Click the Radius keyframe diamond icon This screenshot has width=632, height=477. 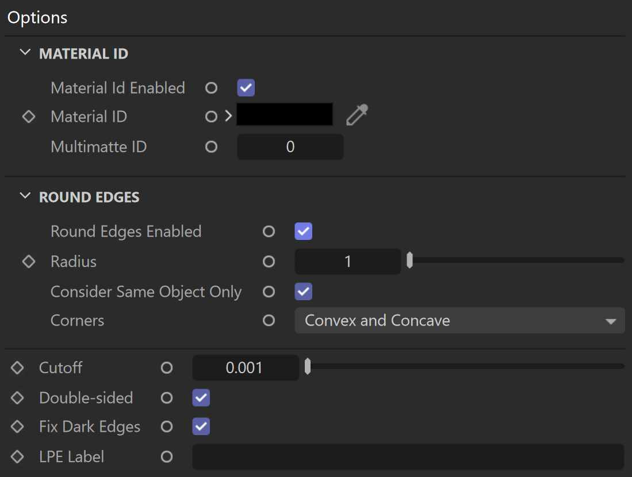(29, 261)
